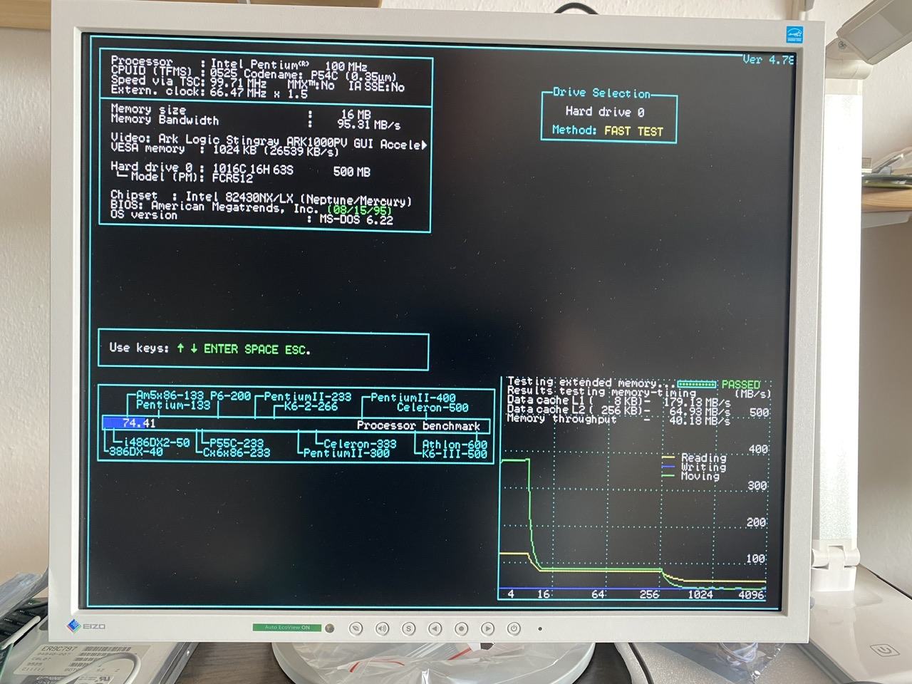Image resolution: width=912 pixels, height=684 pixels.
Task: Click the 500 label on the graph scale
Action: point(760,412)
